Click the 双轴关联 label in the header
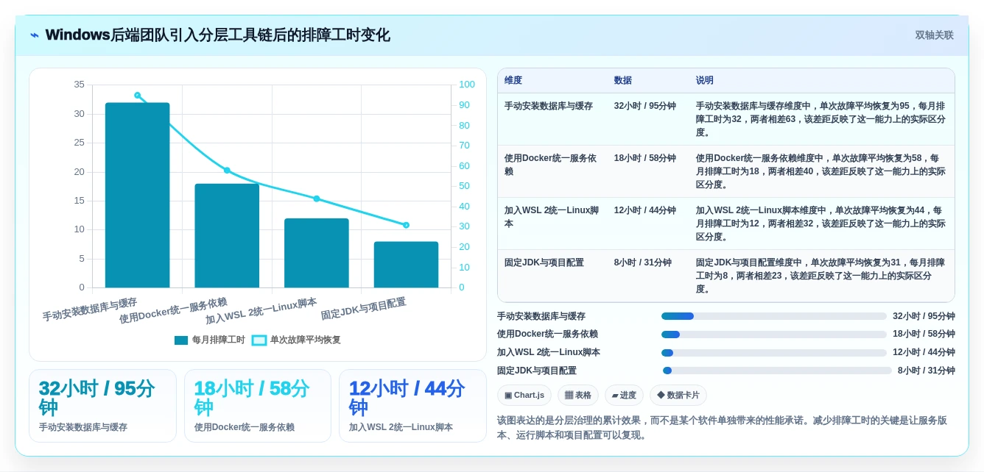This screenshot has height=472, width=984. point(934,35)
